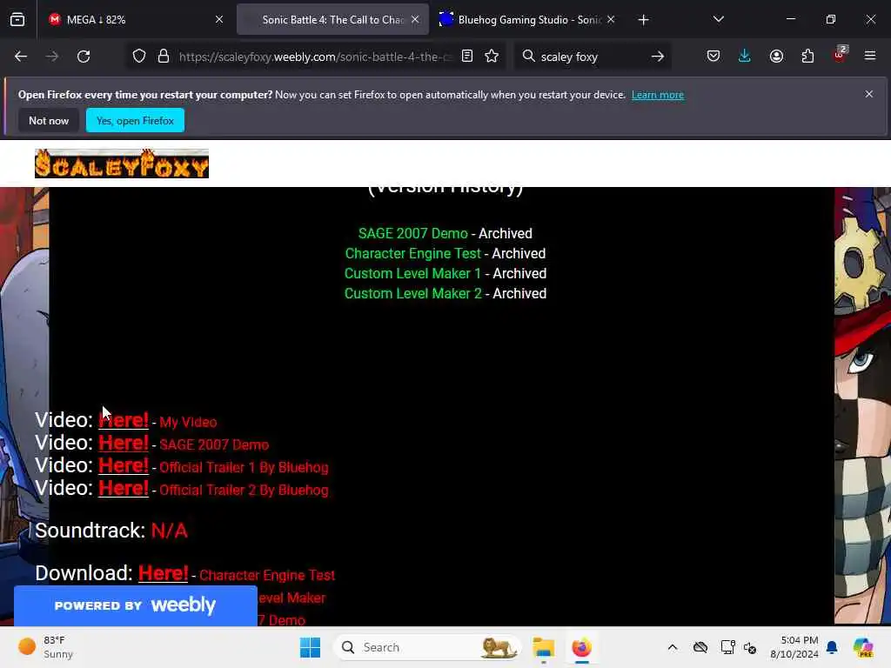
Task: Click 'Yes, open Firefox' button
Action: (135, 120)
